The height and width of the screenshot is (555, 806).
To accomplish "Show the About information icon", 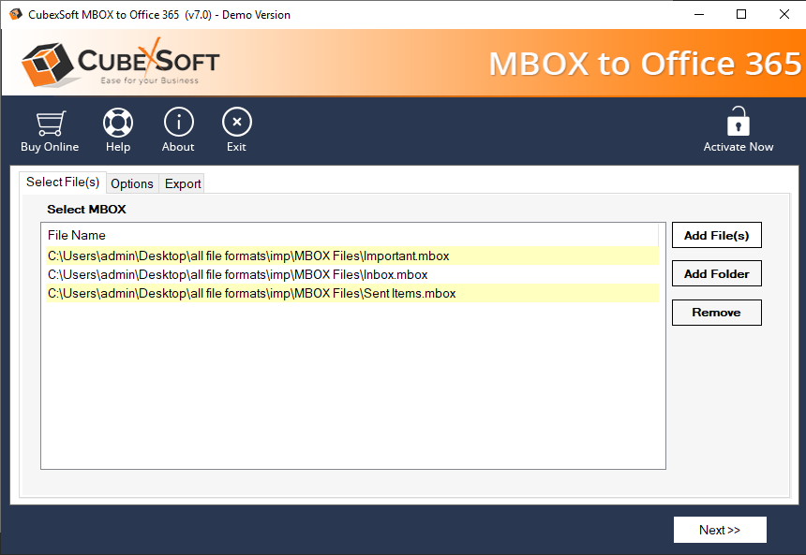I will tap(178, 124).
